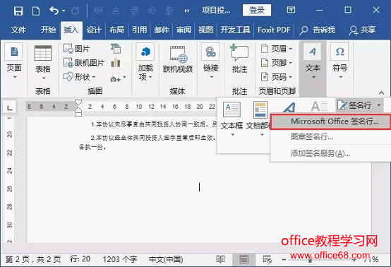
Task: Switch to read mode view icon
Action: point(220,259)
